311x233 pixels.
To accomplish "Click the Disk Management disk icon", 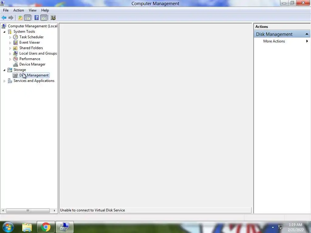I will 15,75.
